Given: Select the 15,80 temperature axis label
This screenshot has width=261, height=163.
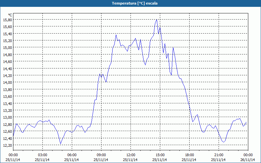Looking at the screenshot, I should pyautogui.click(x=8, y=20).
